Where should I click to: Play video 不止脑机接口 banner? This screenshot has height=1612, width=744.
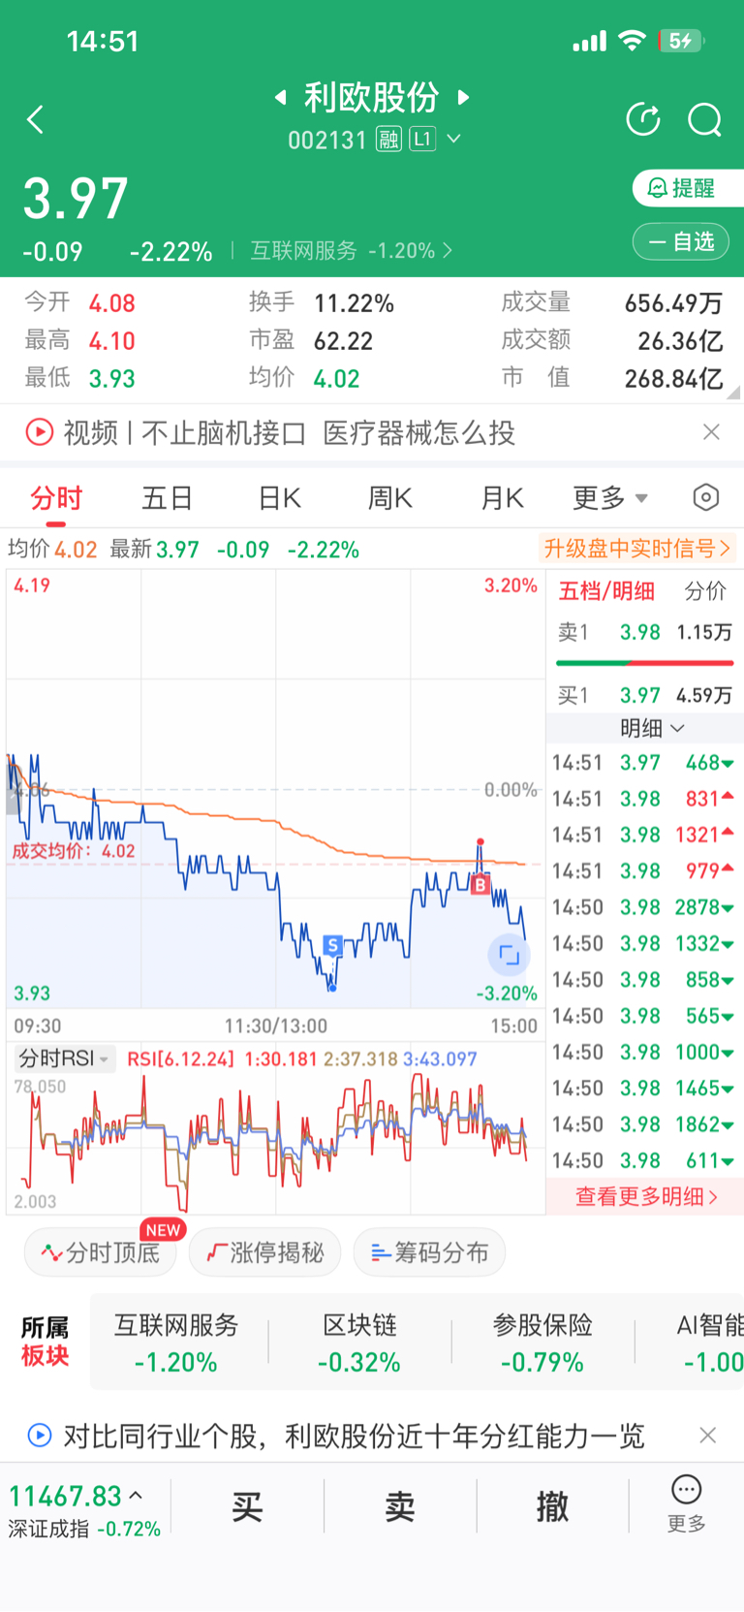point(271,432)
